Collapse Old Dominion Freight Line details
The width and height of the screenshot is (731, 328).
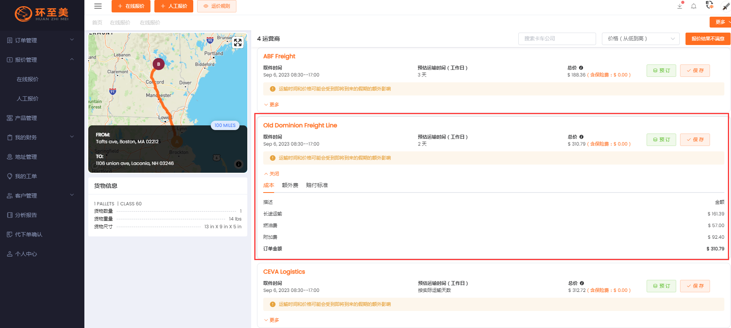(272, 174)
